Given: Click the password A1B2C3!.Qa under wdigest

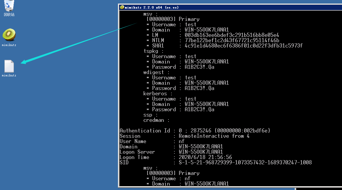Looking at the screenshot, I should (x=199, y=88).
